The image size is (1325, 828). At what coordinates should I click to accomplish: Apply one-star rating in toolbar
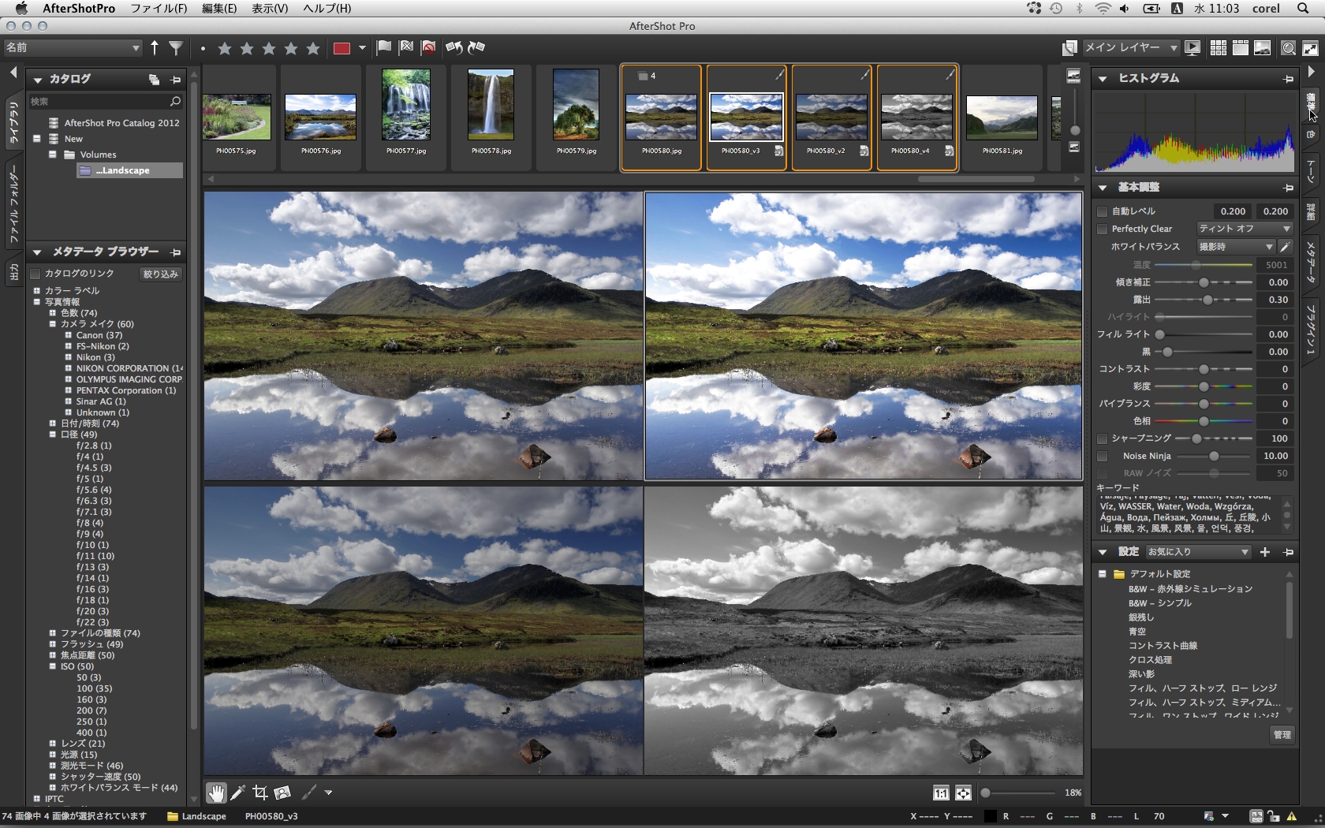(225, 49)
